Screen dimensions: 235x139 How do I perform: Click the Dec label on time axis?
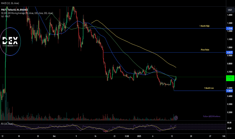[x=54, y=136]
